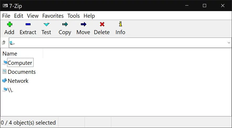The height and width of the screenshot is (128, 232).
Task: Select the "Computer" list entry
Action: 20,63
